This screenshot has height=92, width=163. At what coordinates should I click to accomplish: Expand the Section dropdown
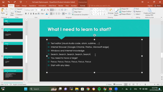tap(19, 15)
